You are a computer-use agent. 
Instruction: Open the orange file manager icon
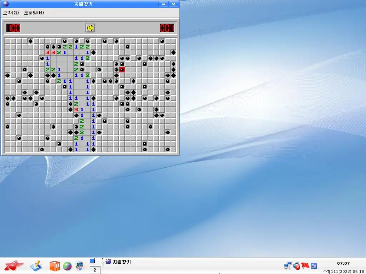[x=54, y=266]
